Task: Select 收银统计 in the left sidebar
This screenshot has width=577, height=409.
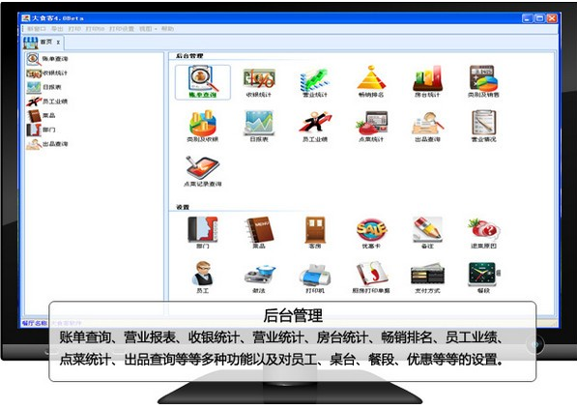Action: [x=47, y=73]
